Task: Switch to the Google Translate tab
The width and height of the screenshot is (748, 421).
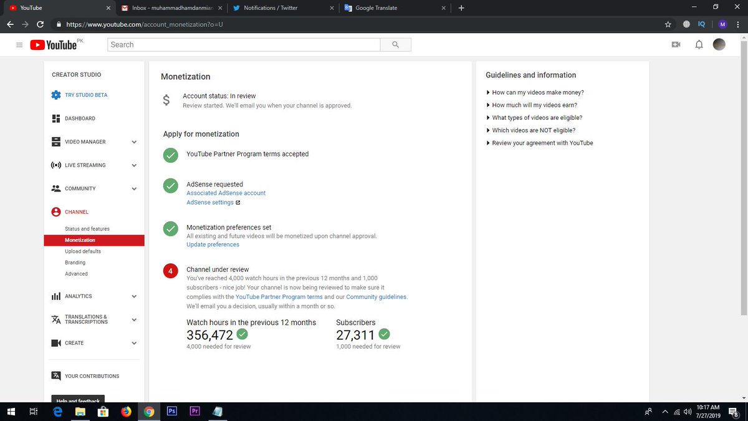Action: click(x=394, y=8)
